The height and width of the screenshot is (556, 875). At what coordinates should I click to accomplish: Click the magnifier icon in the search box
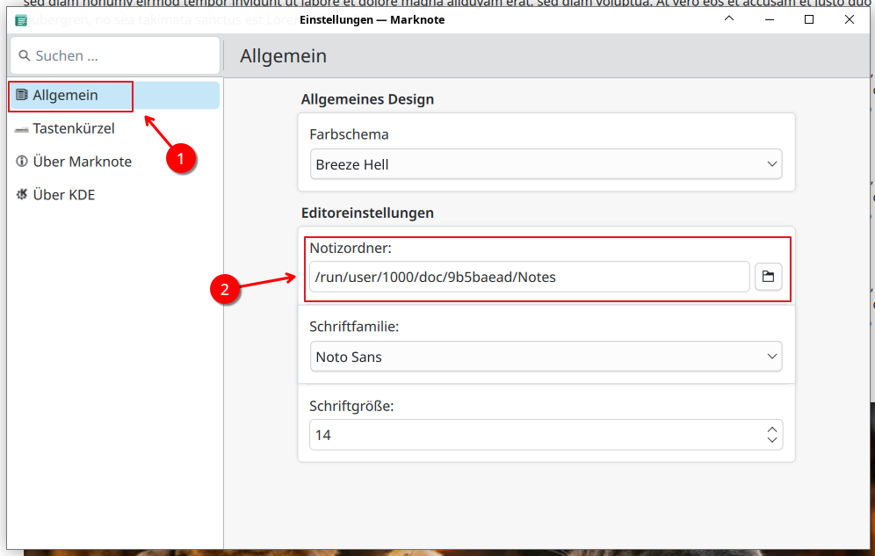click(x=25, y=55)
